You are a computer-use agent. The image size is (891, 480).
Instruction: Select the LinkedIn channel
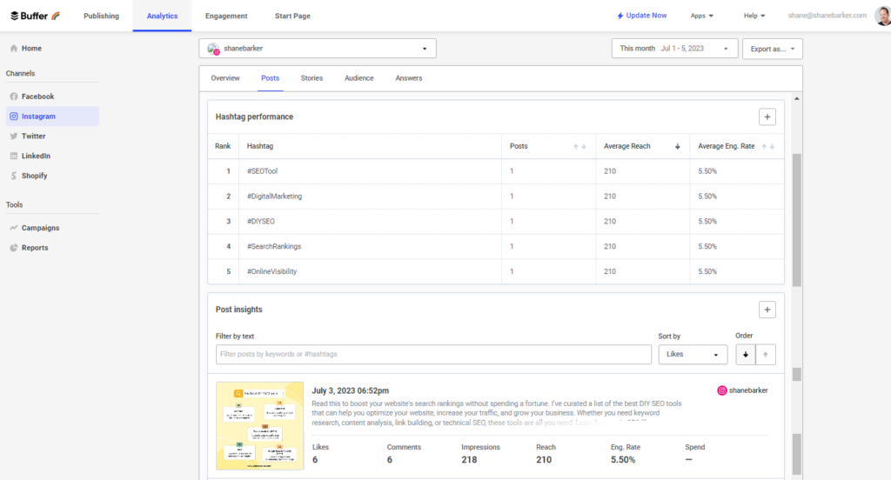(x=30, y=156)
